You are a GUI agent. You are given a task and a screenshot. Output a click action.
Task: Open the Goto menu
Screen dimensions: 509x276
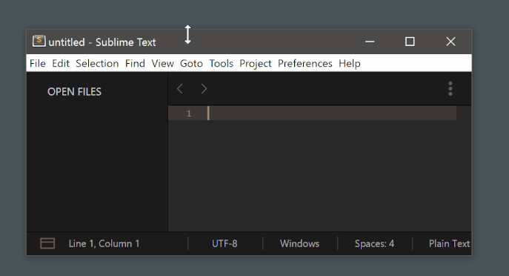click(x=192, y=63)
